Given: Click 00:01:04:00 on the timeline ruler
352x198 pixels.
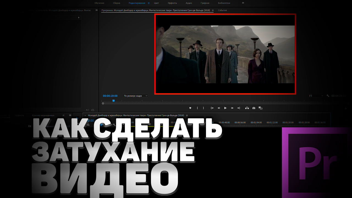Looking at the screenshot, I should tap(256, 122).
